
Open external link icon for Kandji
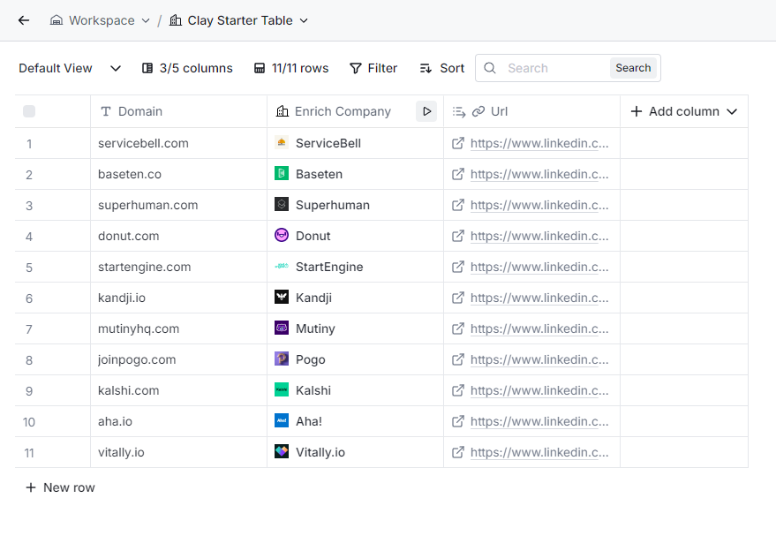pyautogui.click(x=458, y=298)
